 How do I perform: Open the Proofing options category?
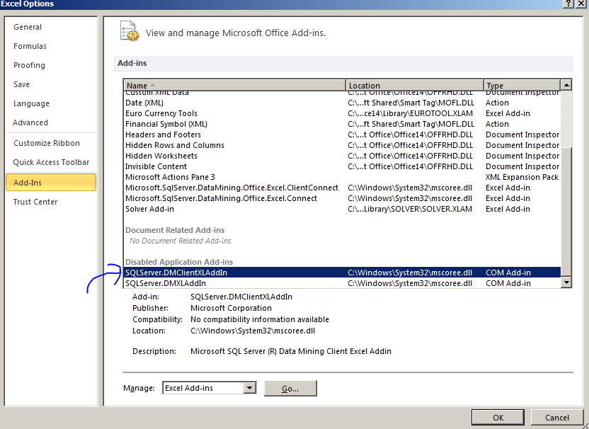click(30, 65)
